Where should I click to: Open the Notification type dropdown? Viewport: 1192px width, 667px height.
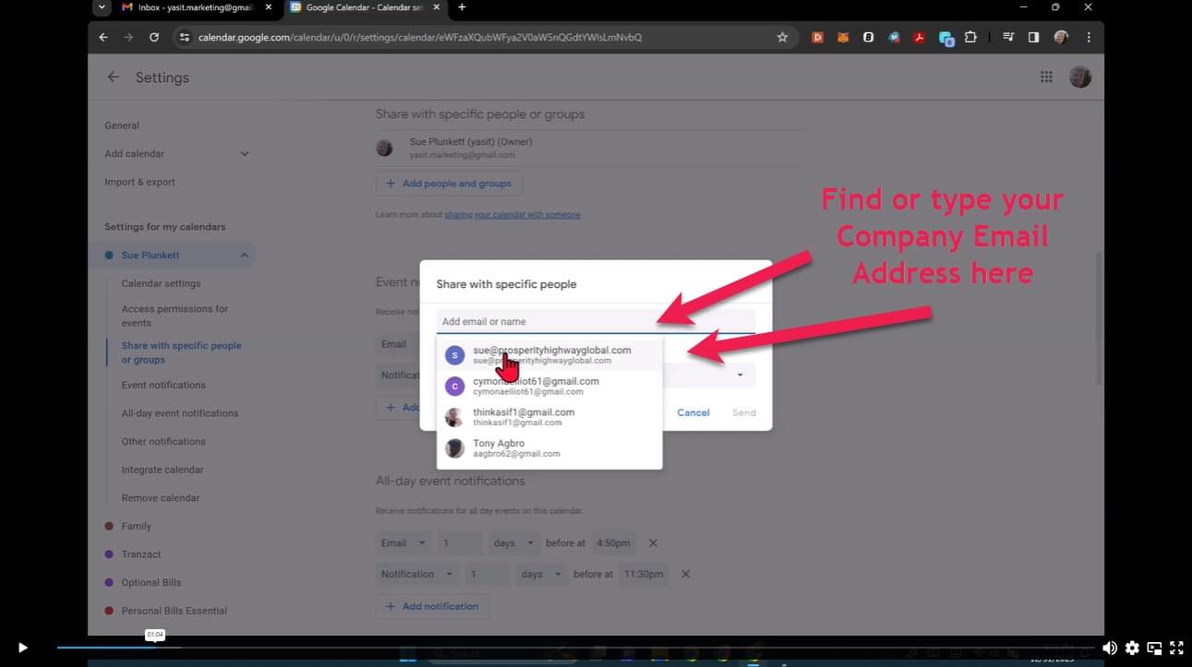pyautogui.click(x=418, y=574)
